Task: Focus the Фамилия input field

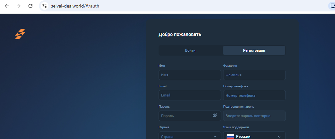Action: [254, 75]
